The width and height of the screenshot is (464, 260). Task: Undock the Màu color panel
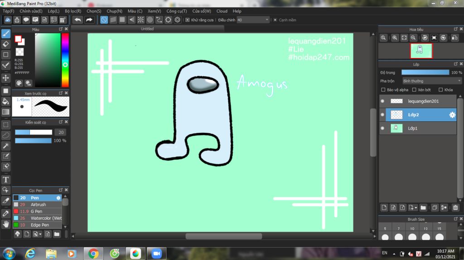61,29
